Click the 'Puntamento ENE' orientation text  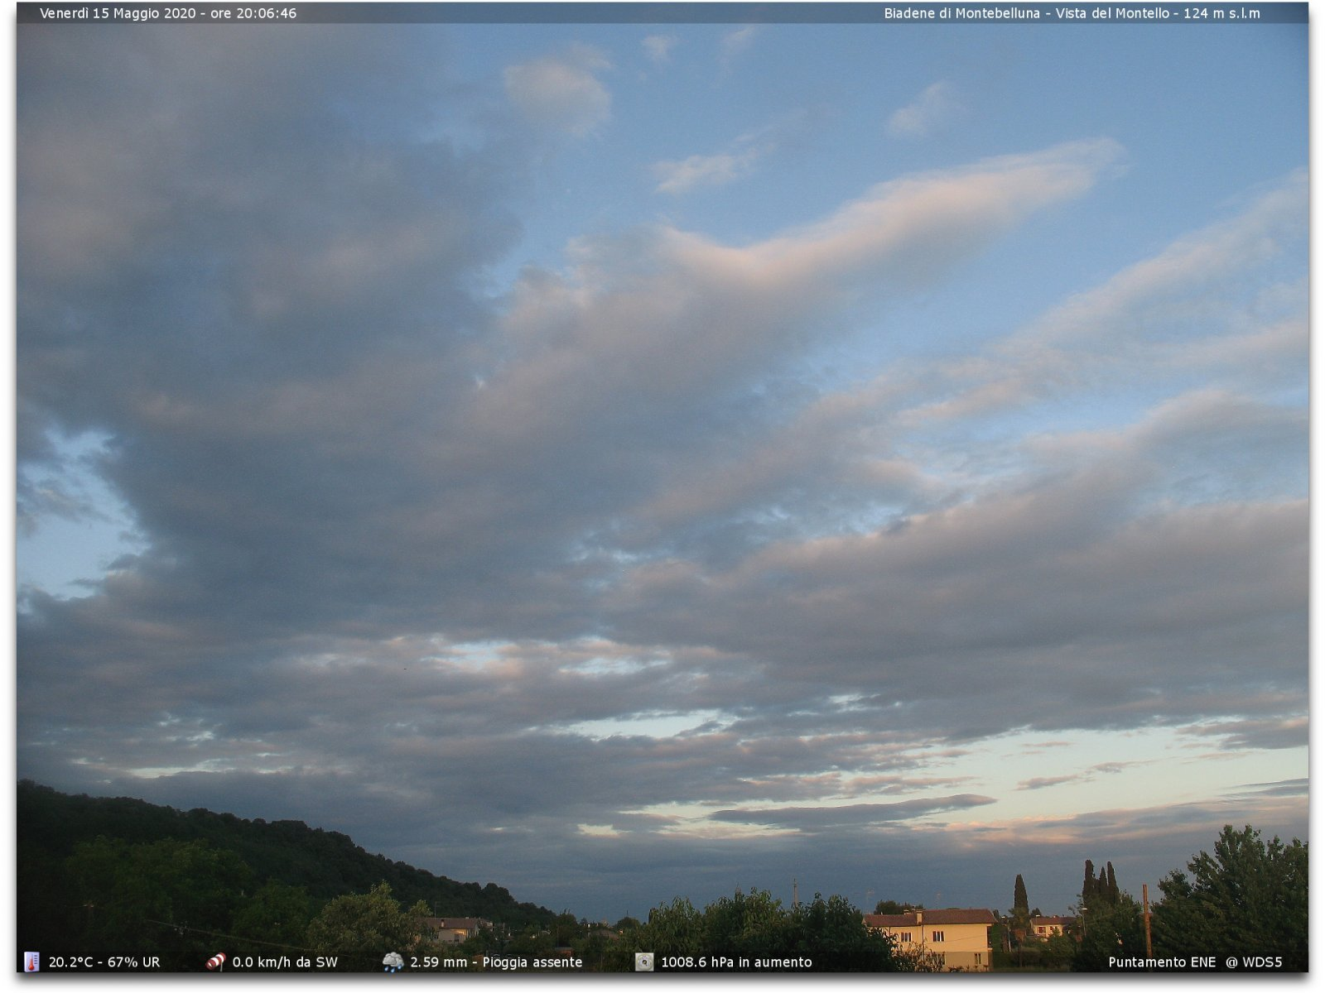coord(1162,962)
